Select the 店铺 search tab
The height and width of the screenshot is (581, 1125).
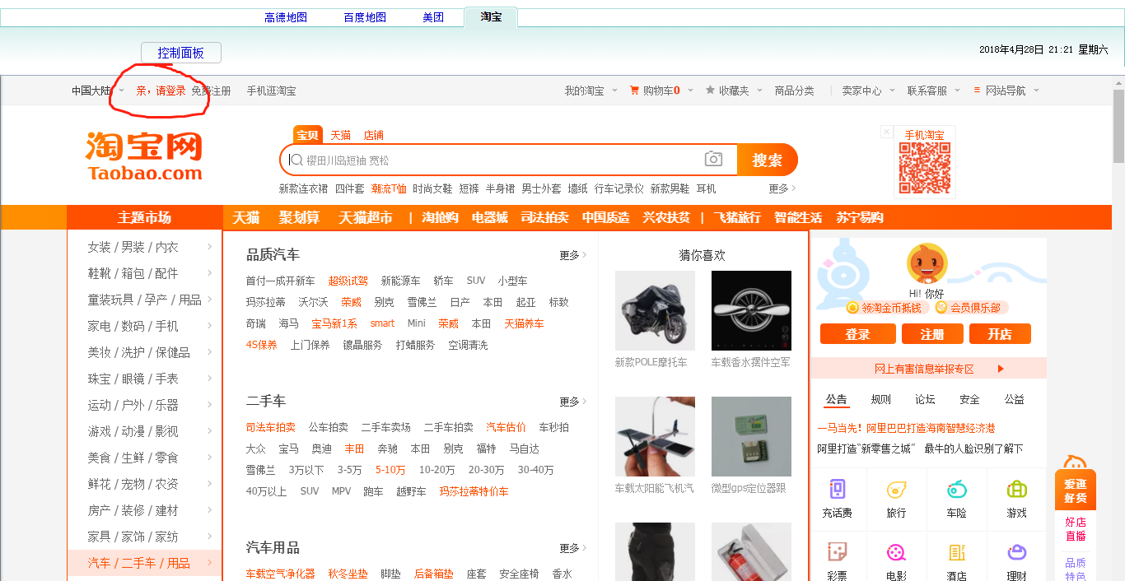[374, 135]
